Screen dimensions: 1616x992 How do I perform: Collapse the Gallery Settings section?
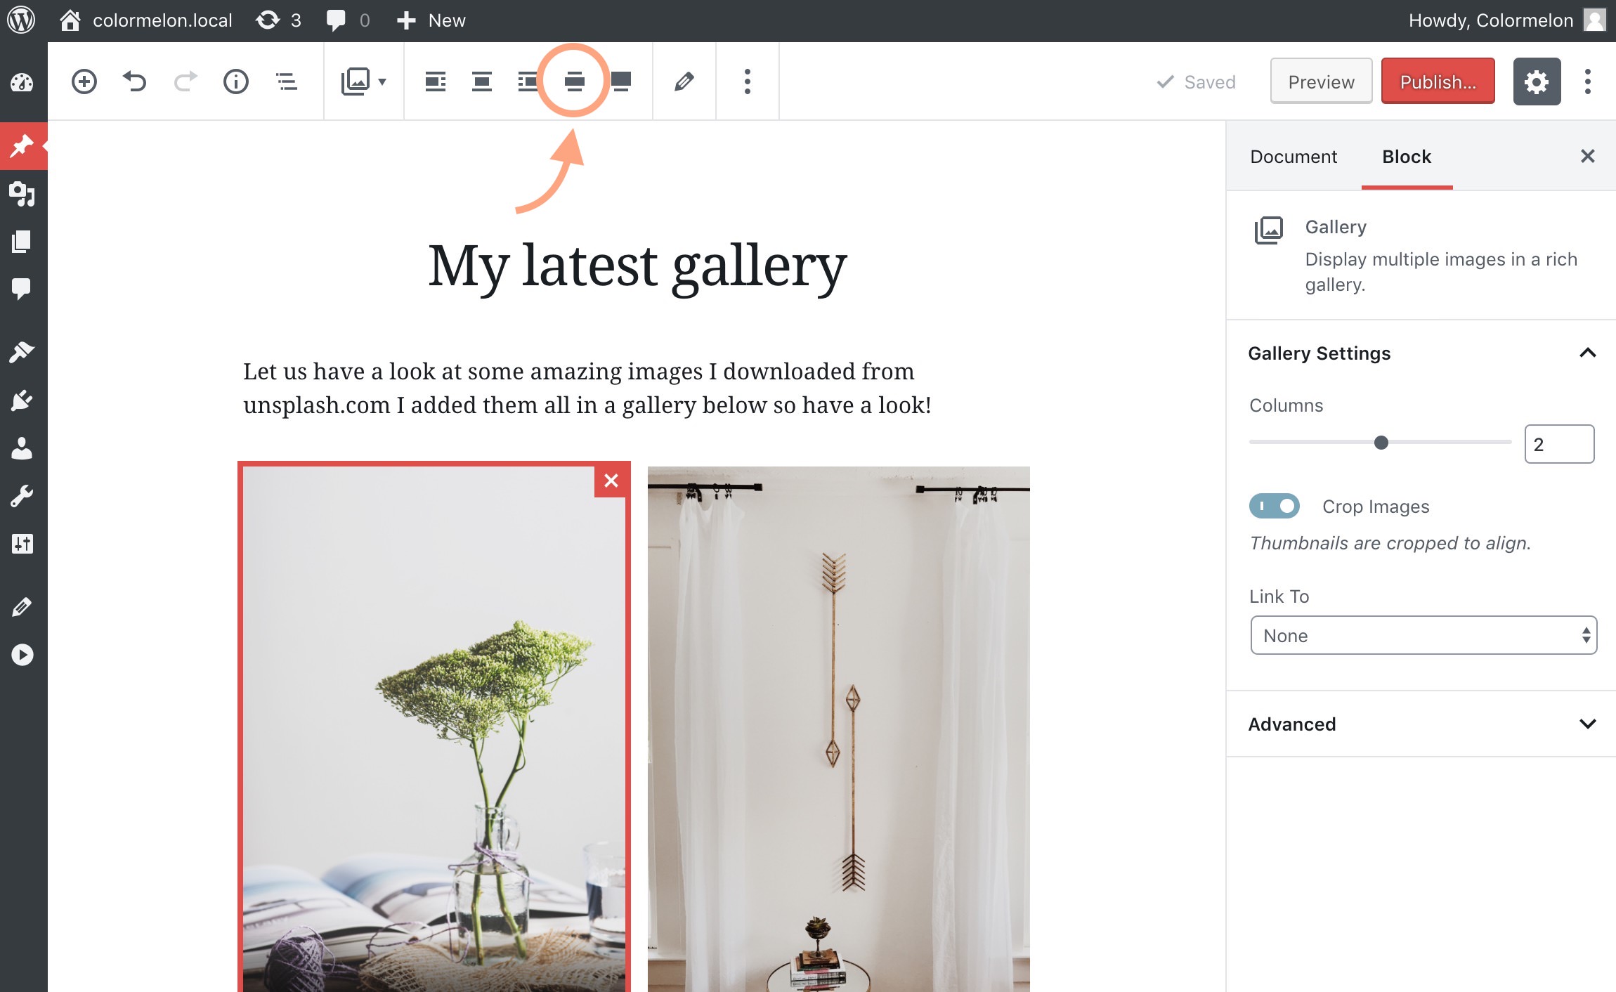pyautogui.click(x=1421, y=353)
